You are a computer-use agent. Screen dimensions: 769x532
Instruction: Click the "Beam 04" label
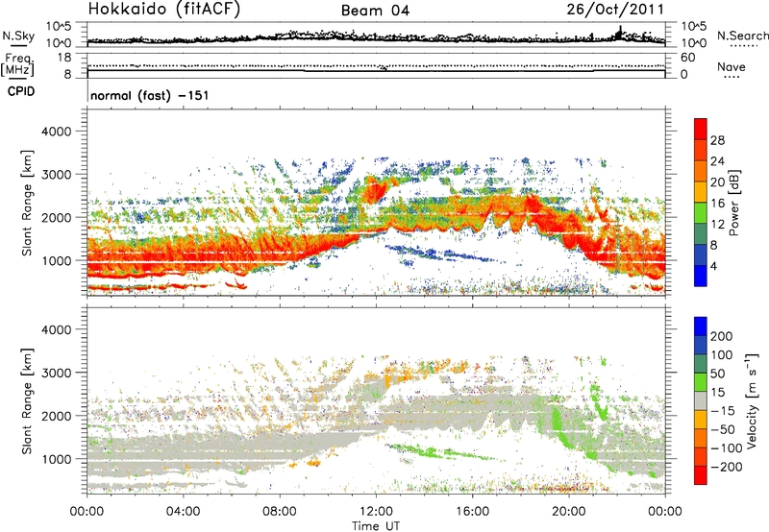[375, 11]
